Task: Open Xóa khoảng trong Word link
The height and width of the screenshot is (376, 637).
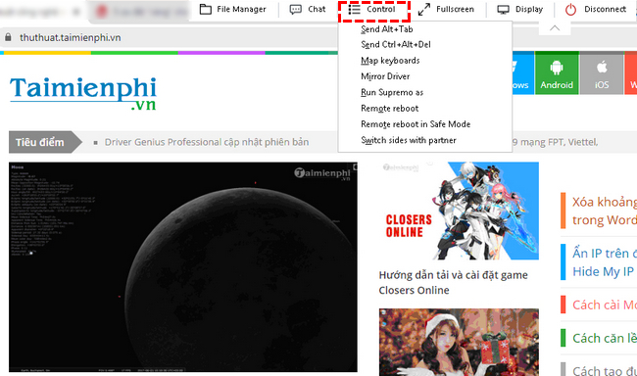Action: (605, 211)
